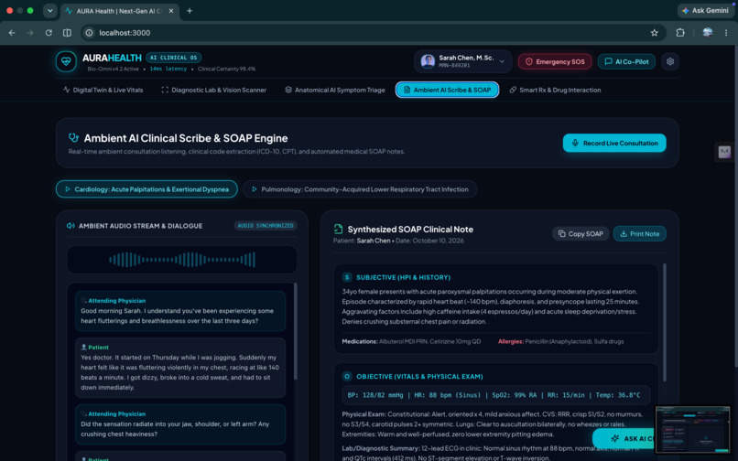This screenshot has height=461, width=738.
Task: Click the Ask AI floating button
Action: [x=625, y=438]
